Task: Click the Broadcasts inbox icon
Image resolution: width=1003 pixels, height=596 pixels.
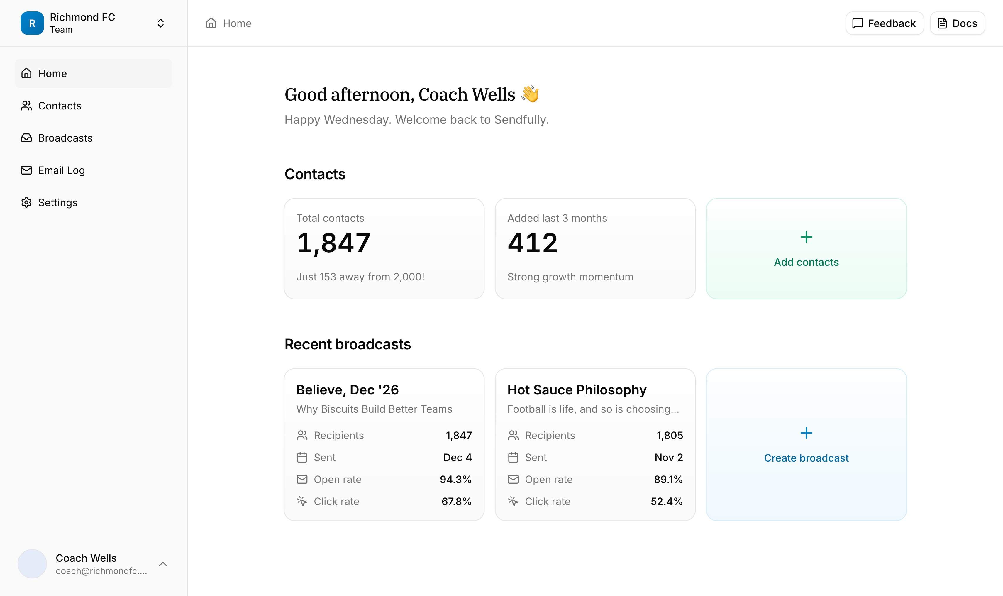Action: (26, 138)
